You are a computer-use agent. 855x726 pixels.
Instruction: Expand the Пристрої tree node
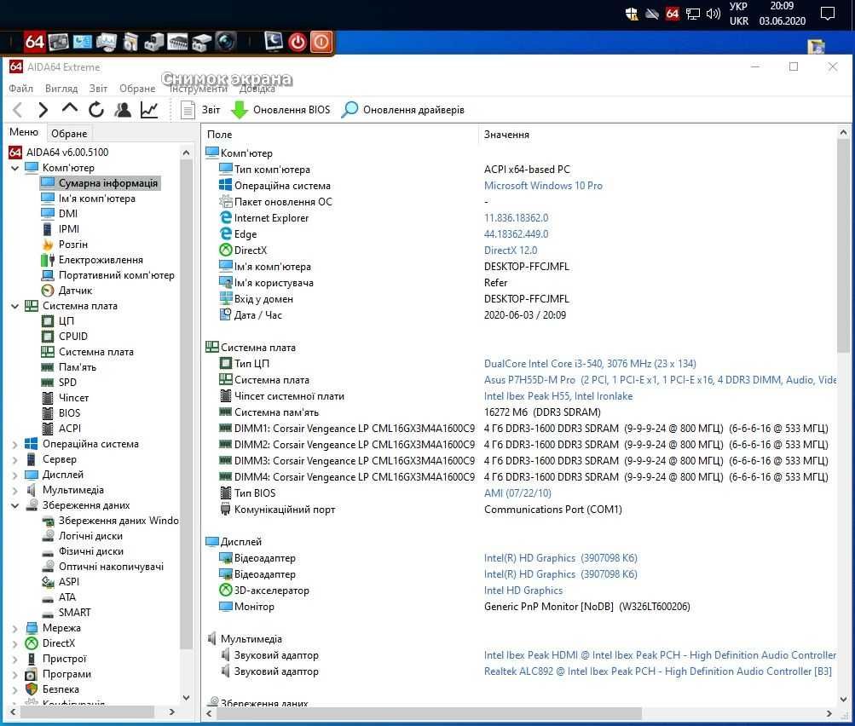point(14,659)
